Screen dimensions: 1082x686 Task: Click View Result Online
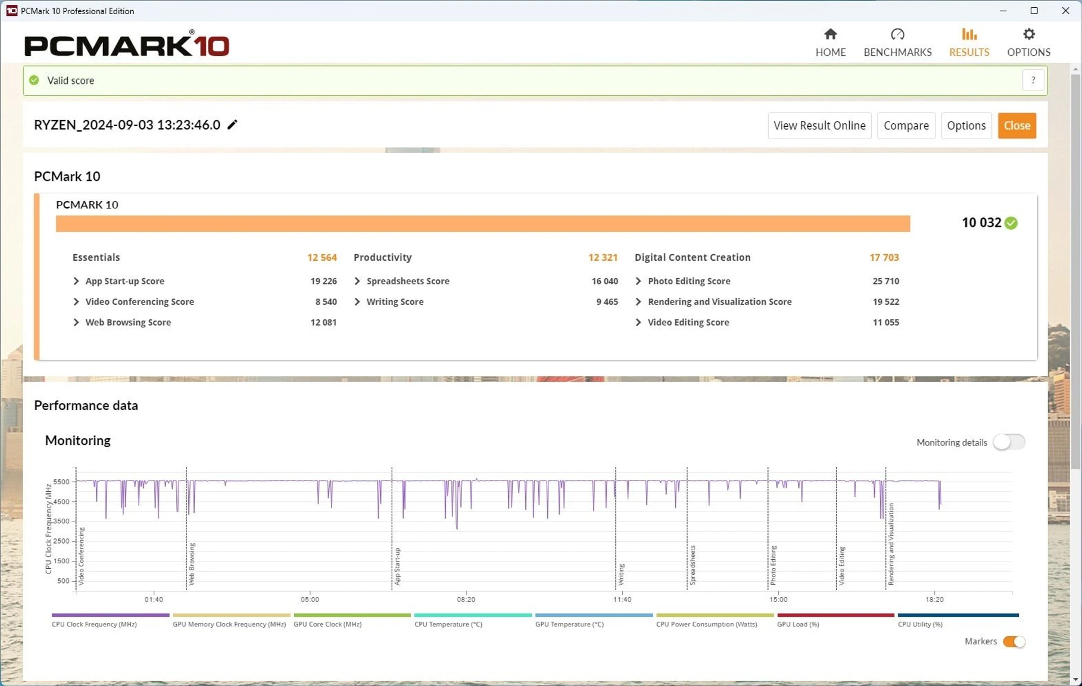point(819,126)
